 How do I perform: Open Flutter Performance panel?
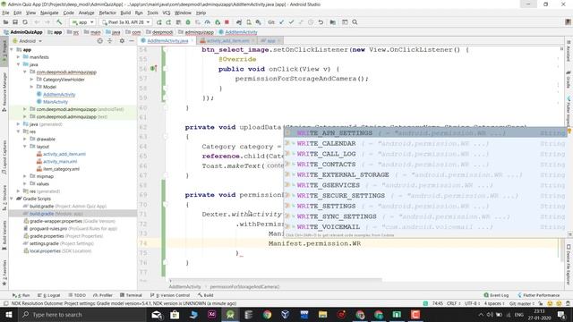tap(539, 295)
